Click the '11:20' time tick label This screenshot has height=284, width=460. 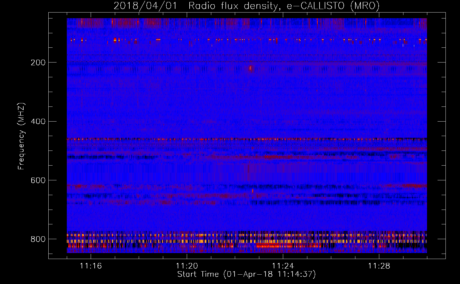click(x=187, y=266)
